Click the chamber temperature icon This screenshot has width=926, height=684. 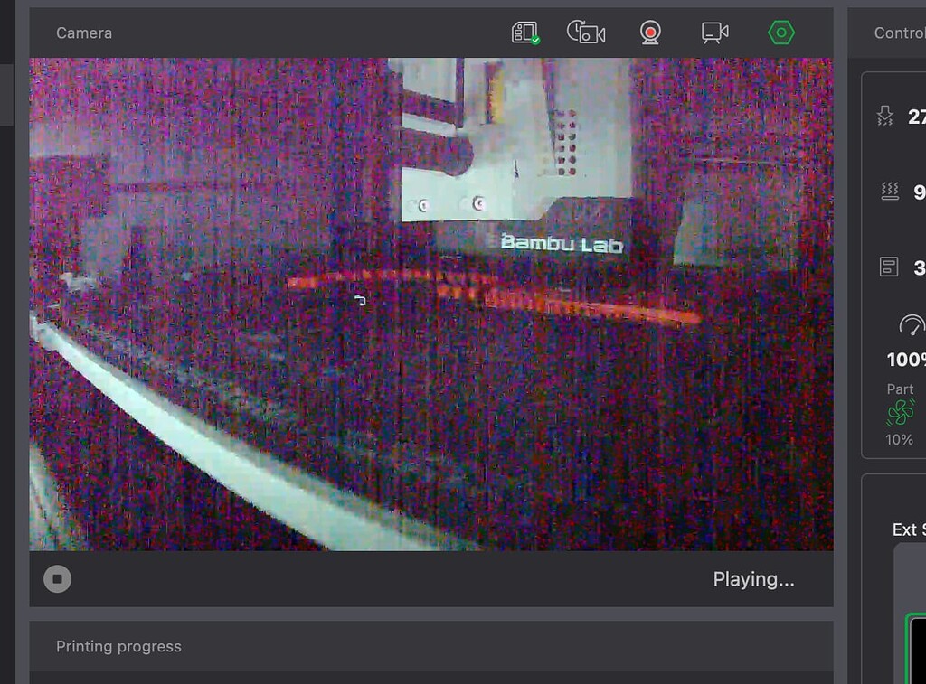(889, 267)
